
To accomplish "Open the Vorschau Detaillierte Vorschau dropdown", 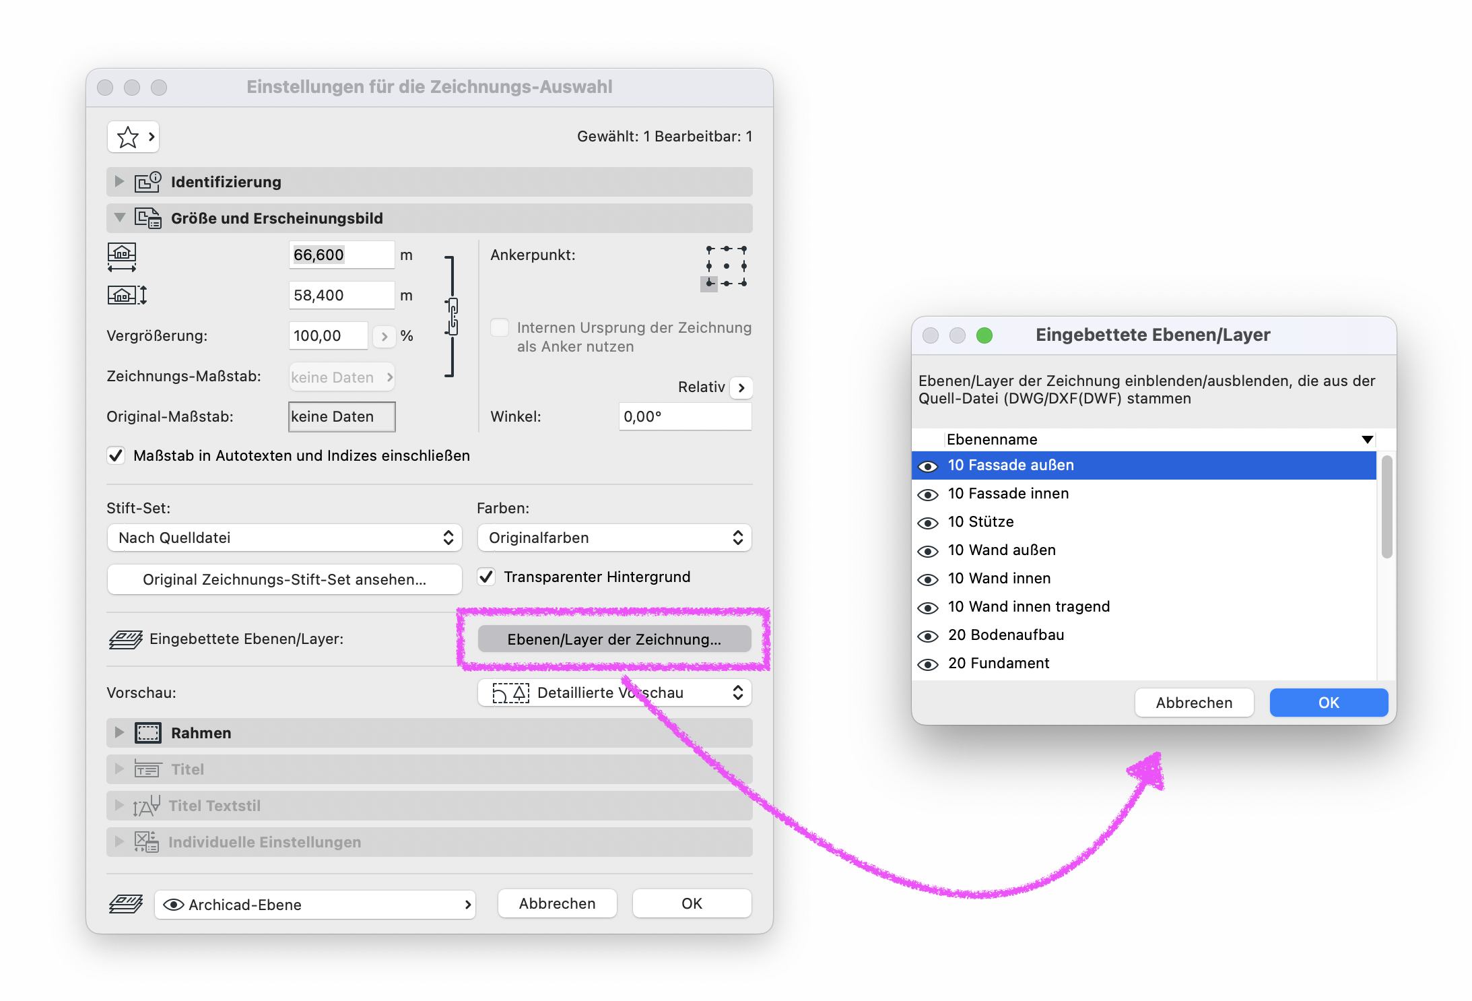I will [615, 692].
